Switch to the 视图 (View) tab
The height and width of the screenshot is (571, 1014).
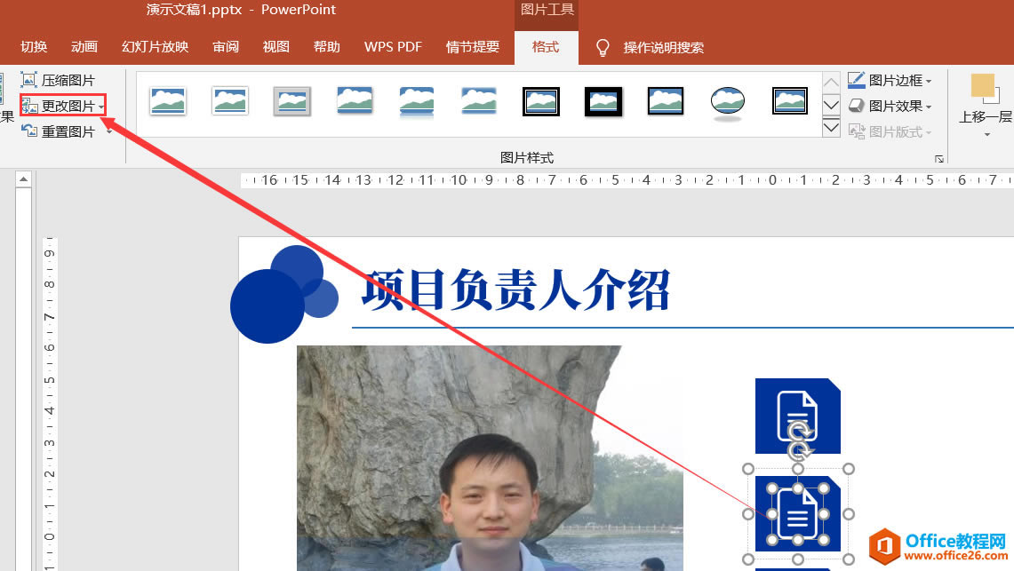(275, 48)
